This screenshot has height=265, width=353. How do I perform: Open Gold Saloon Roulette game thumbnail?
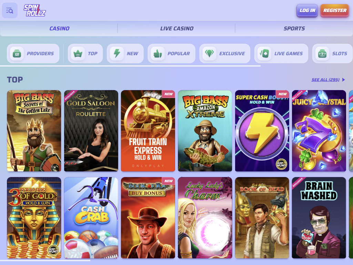pos(91,131)
